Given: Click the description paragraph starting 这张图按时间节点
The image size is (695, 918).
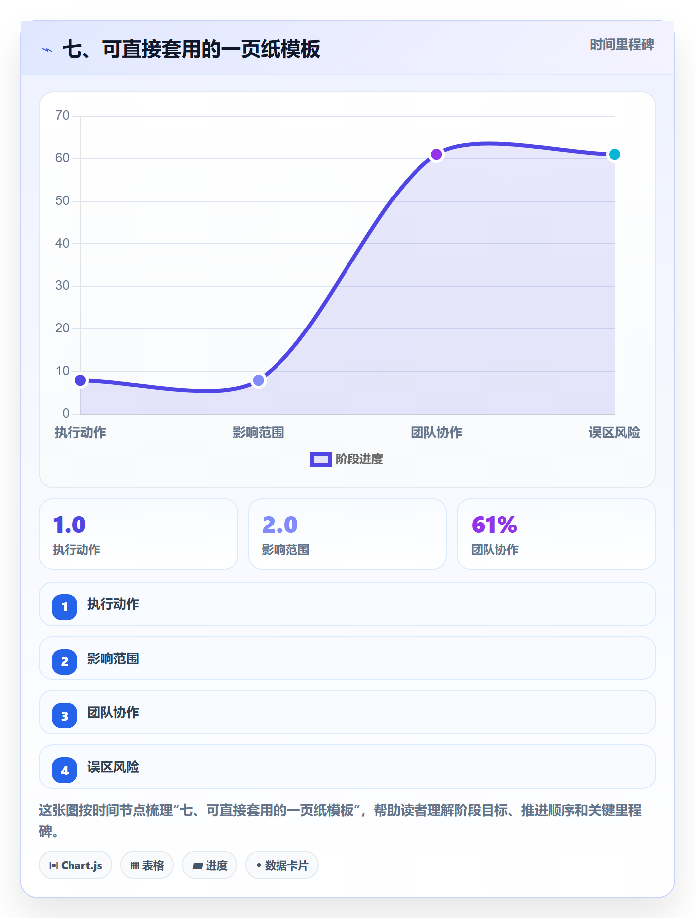Looking at the screenshot, I should [341, 821].
